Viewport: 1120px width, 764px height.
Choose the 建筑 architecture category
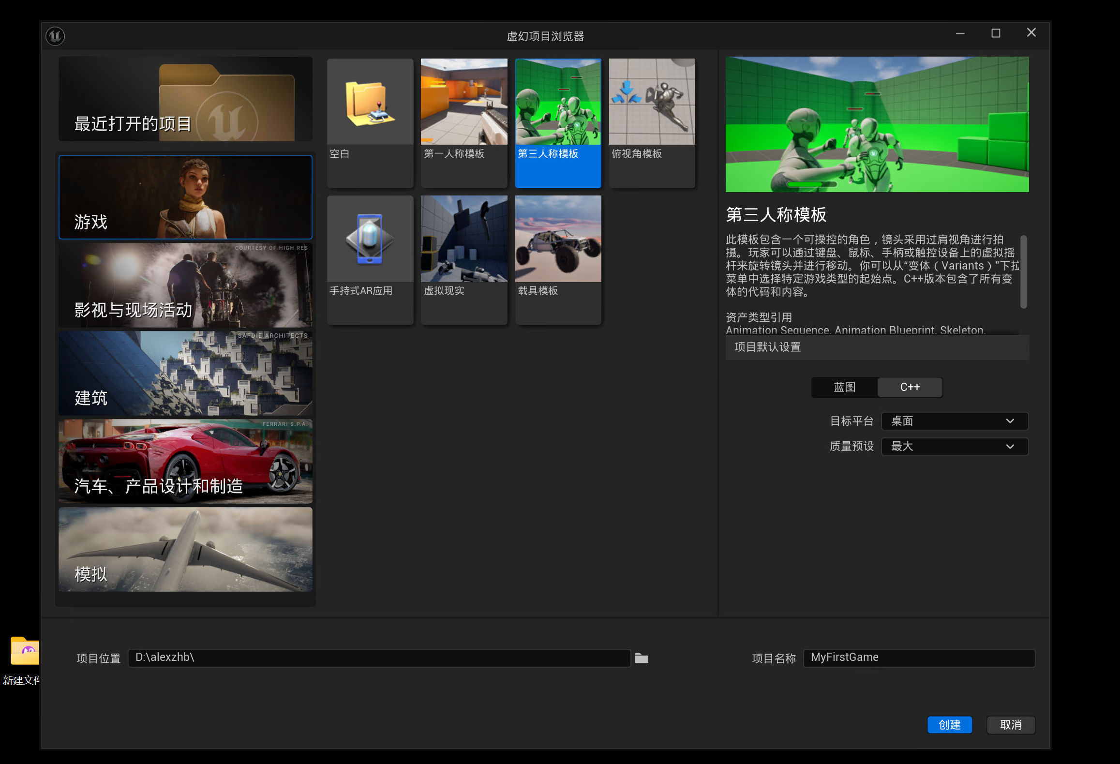pyautogui.click(x=185, y=373)
